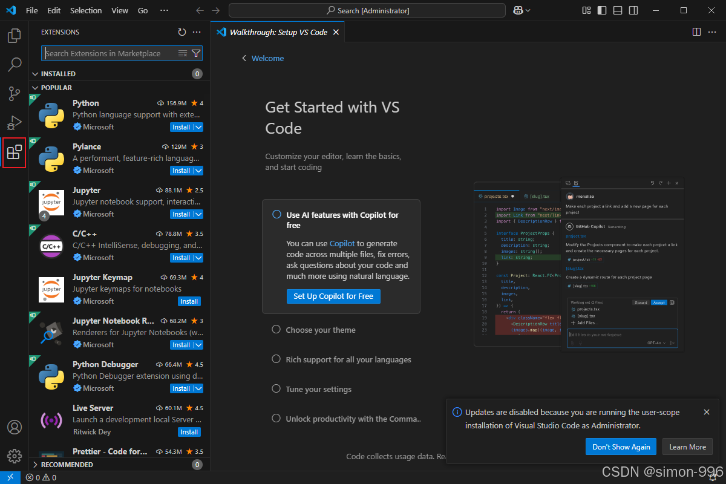Open the Accounts menu icon
The width and height of the screenshot is (726, 484).
[x=14, y=427]
